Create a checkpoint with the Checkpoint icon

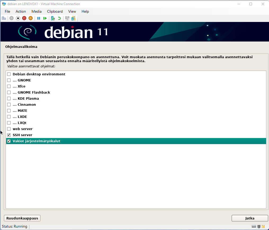53,18
